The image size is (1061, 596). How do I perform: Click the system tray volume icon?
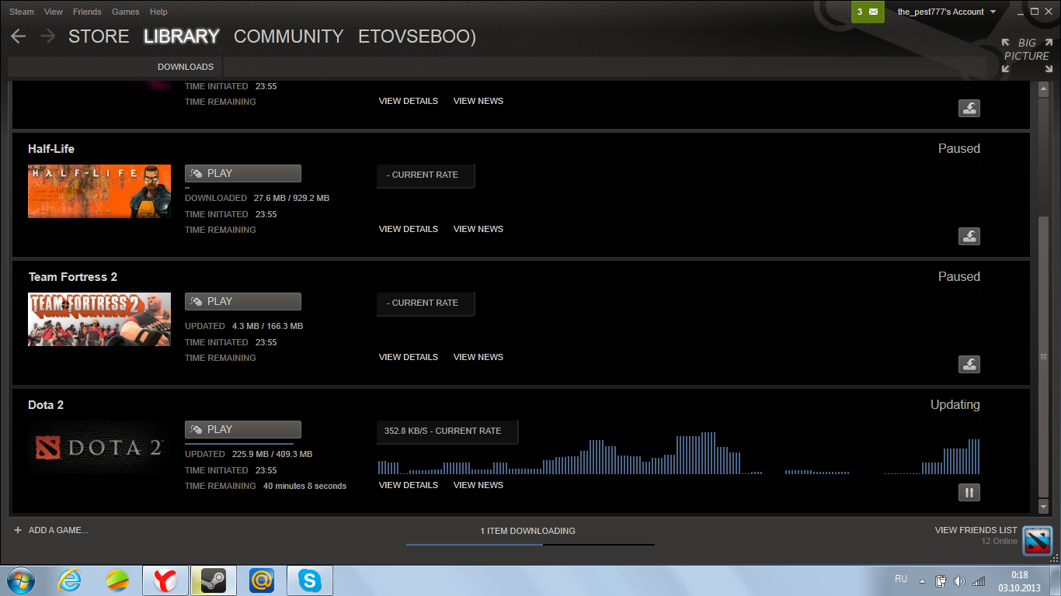click(x=959, y=580)
